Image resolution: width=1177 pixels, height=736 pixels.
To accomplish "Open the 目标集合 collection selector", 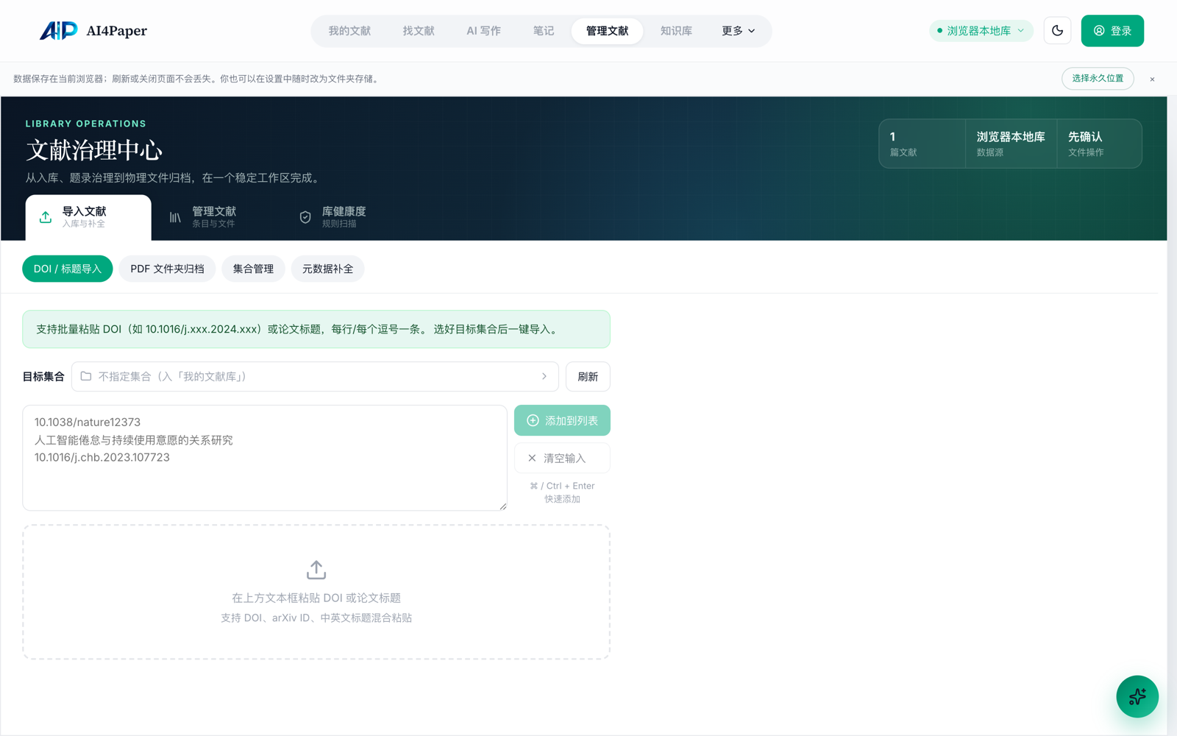I will [315, 376].
